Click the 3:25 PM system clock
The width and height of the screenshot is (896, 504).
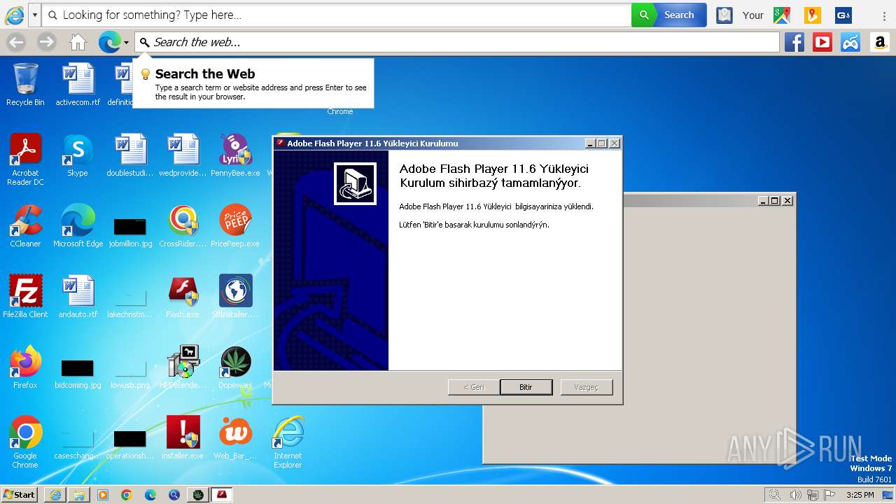point(860,495)
